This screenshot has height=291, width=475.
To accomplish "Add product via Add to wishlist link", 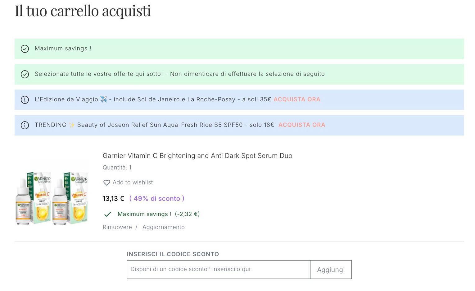I will point(133,182).
